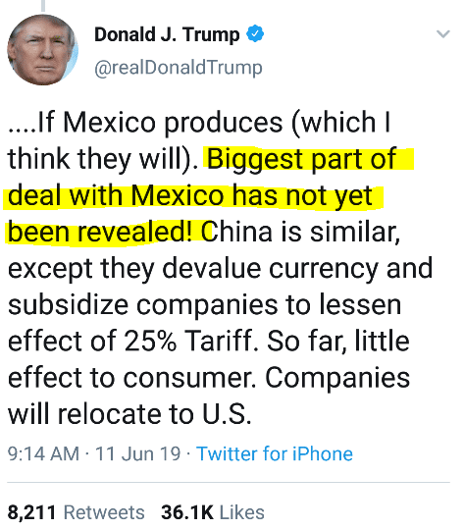464x529 pixels.
Task: Click the Twitter for iPhone link
Action: pyautogui.click(x=275, y=453)
